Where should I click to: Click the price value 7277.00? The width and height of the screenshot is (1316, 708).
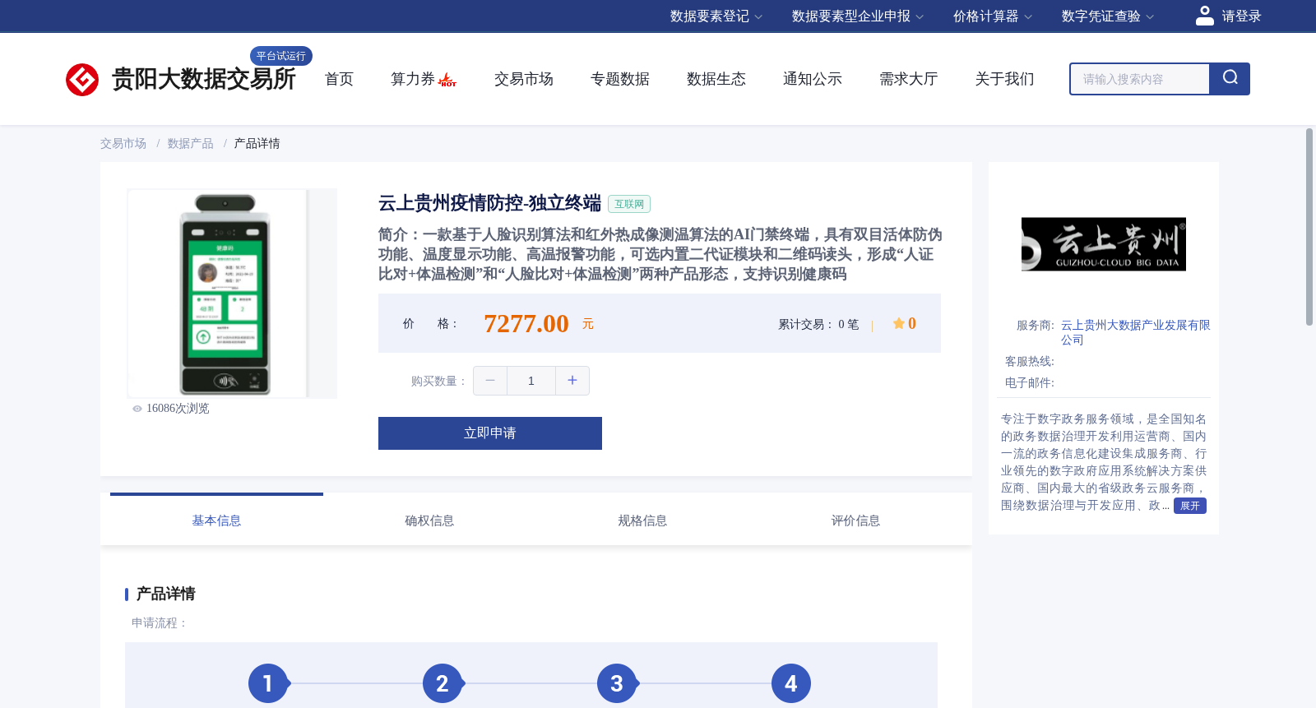[x=526, y=324]
